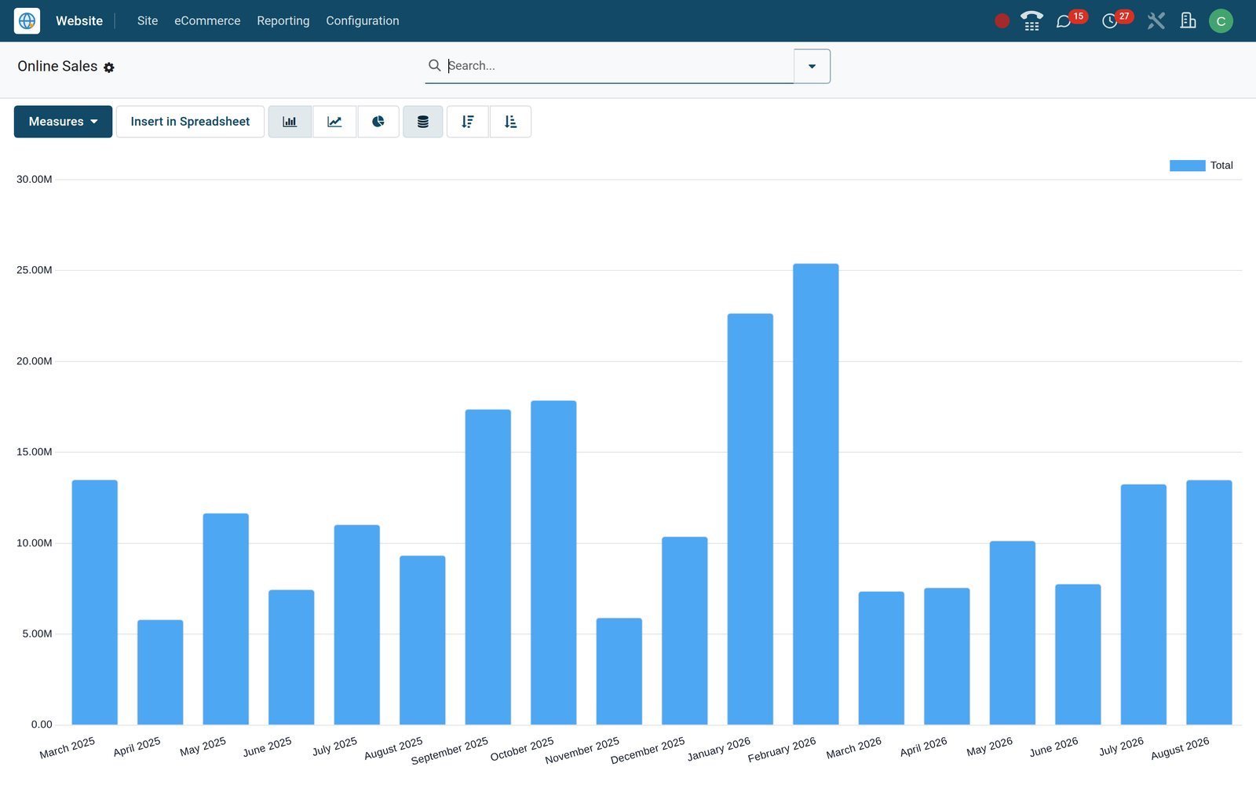Click the Total legend label
This screenshot has width=1256, height=785.
click(x=1221, y=166)
